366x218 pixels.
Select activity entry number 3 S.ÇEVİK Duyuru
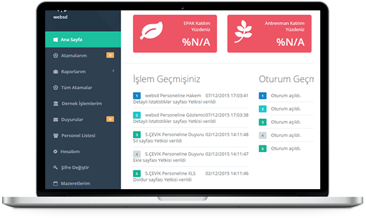point(191,137)
